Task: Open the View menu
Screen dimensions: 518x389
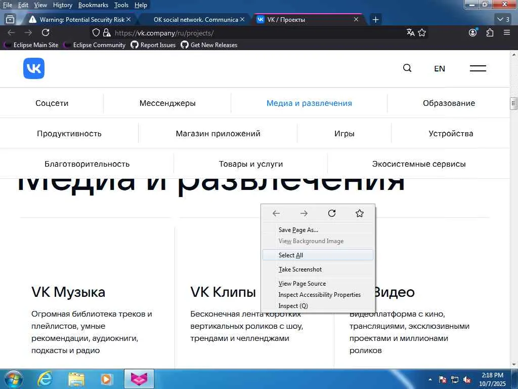Action: [40, 5]
